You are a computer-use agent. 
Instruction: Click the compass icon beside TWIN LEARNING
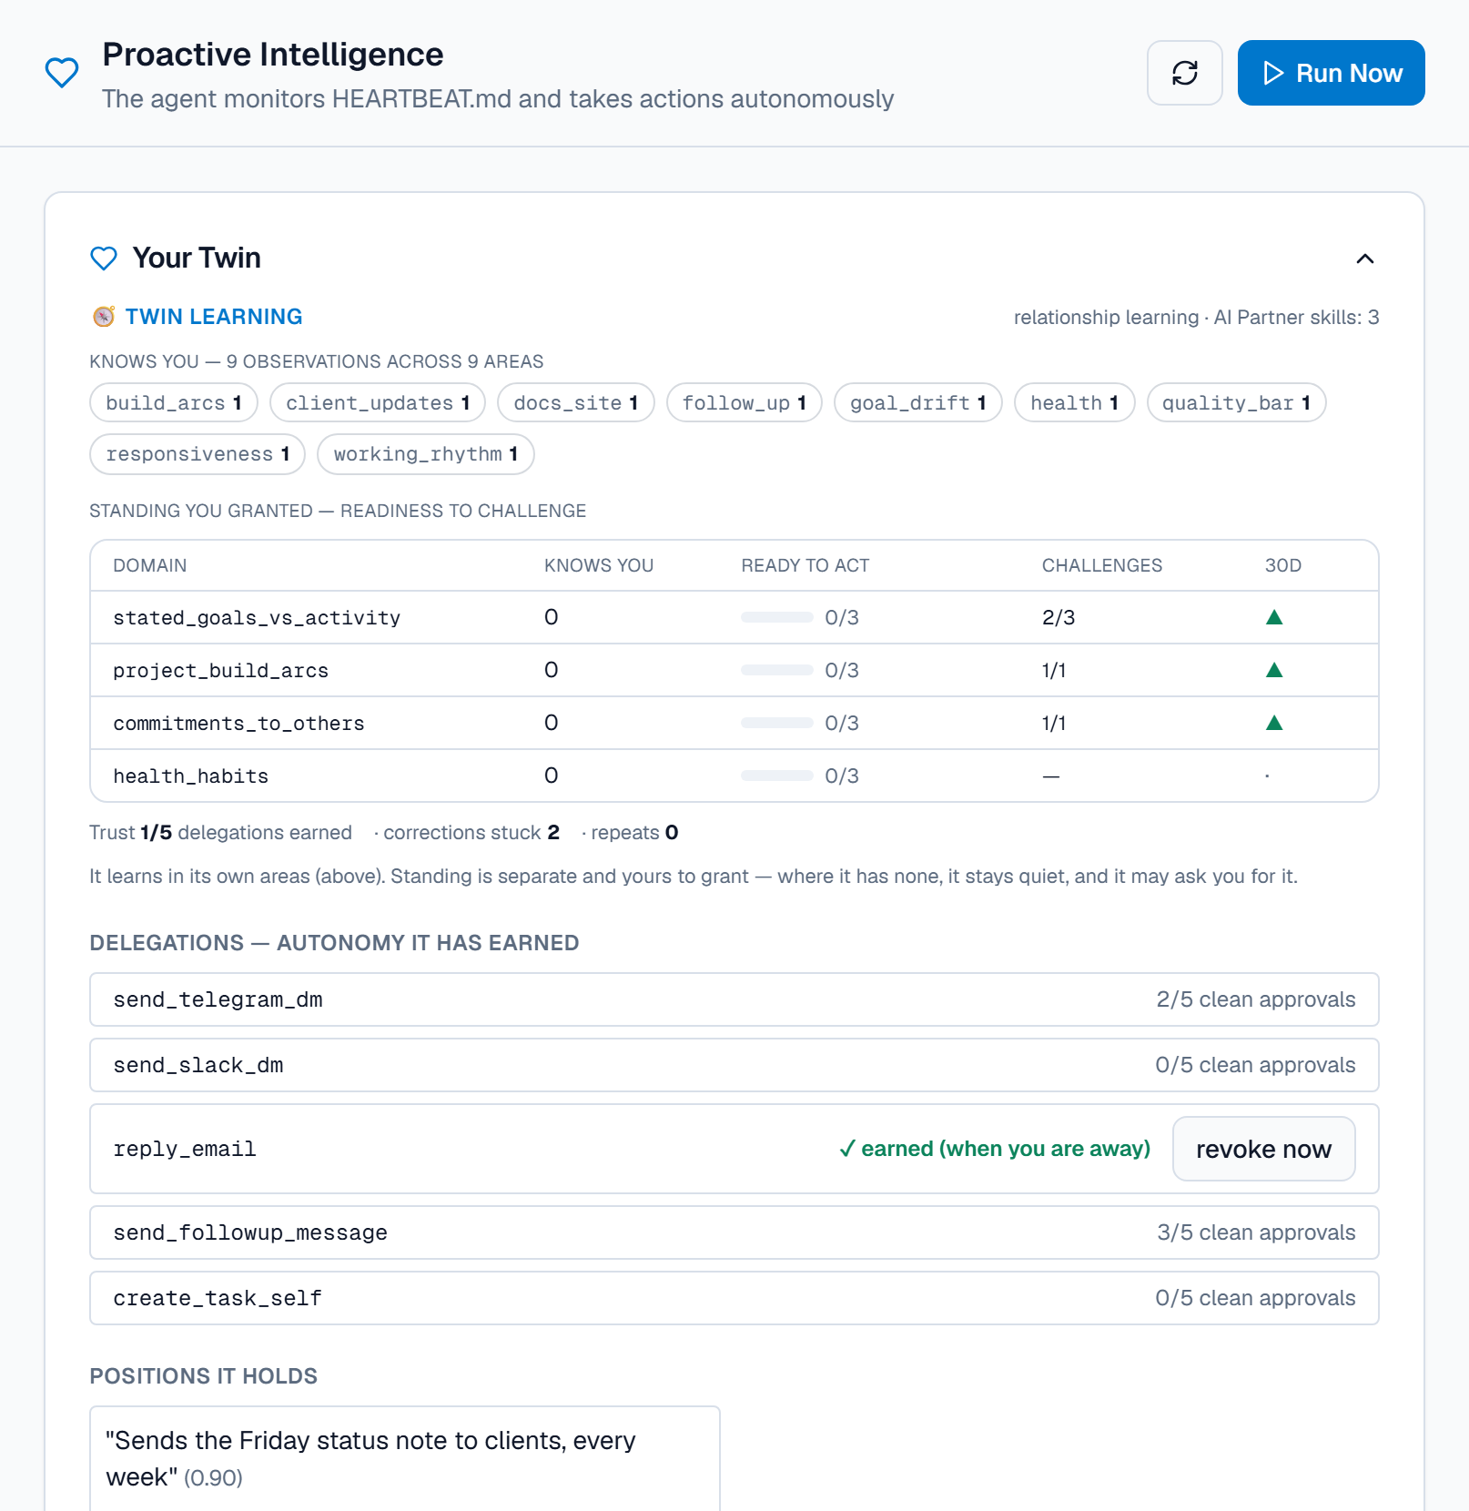tap(104, 317)
